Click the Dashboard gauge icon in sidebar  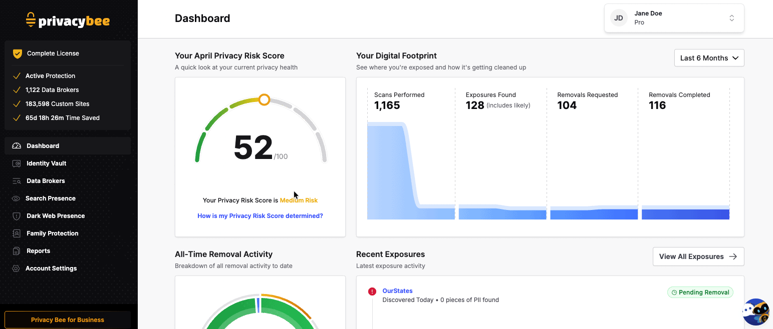click(x=17, y=146)
